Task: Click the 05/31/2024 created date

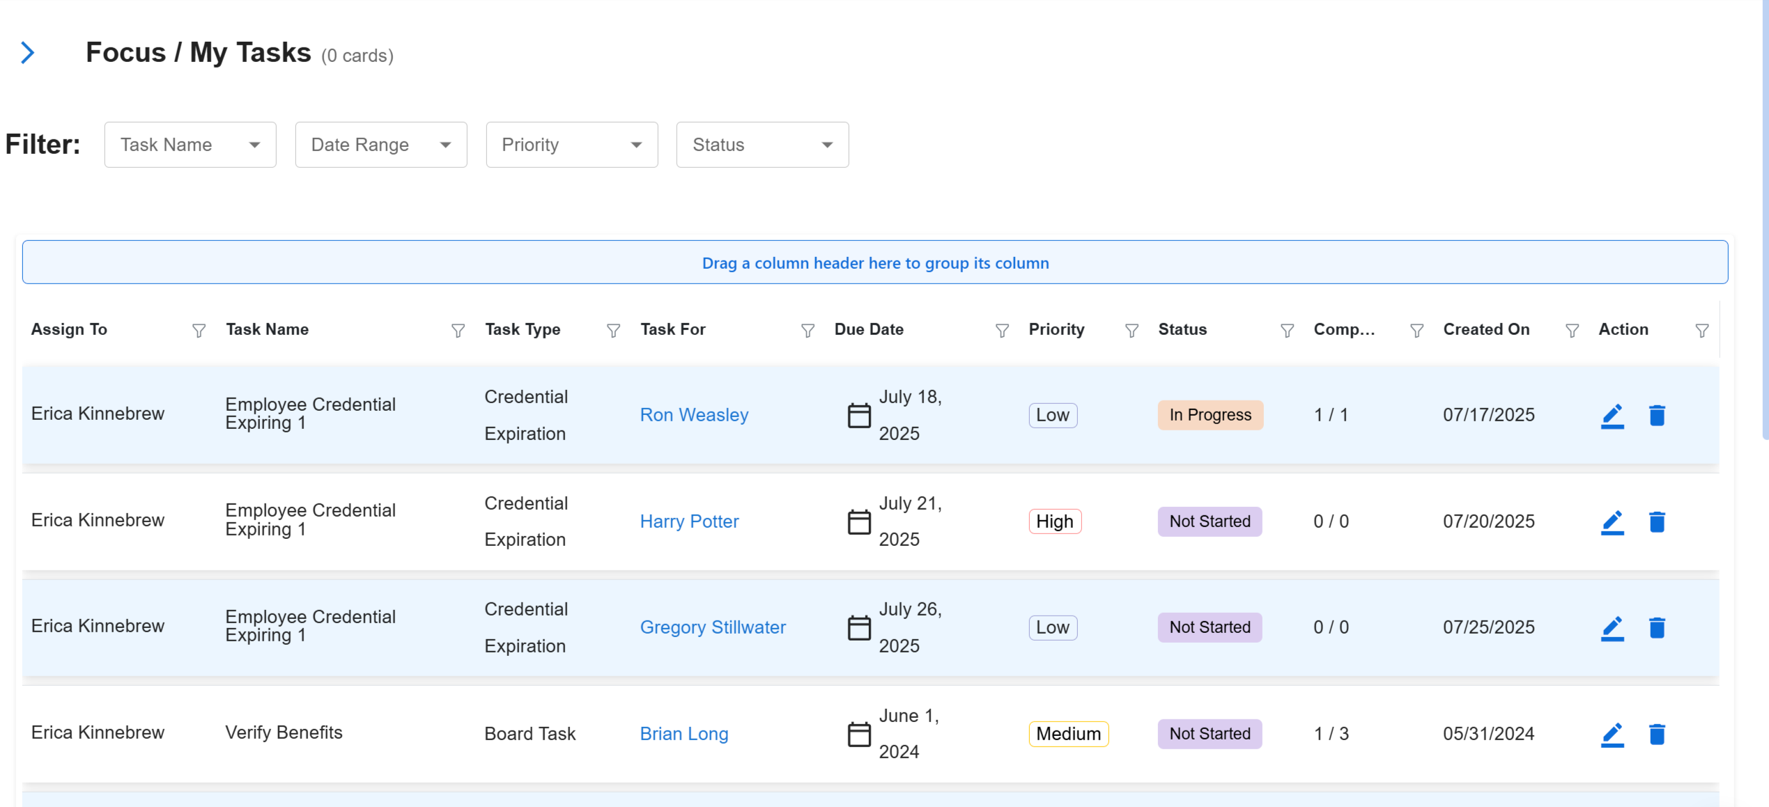Action: tap(1488, 734)
